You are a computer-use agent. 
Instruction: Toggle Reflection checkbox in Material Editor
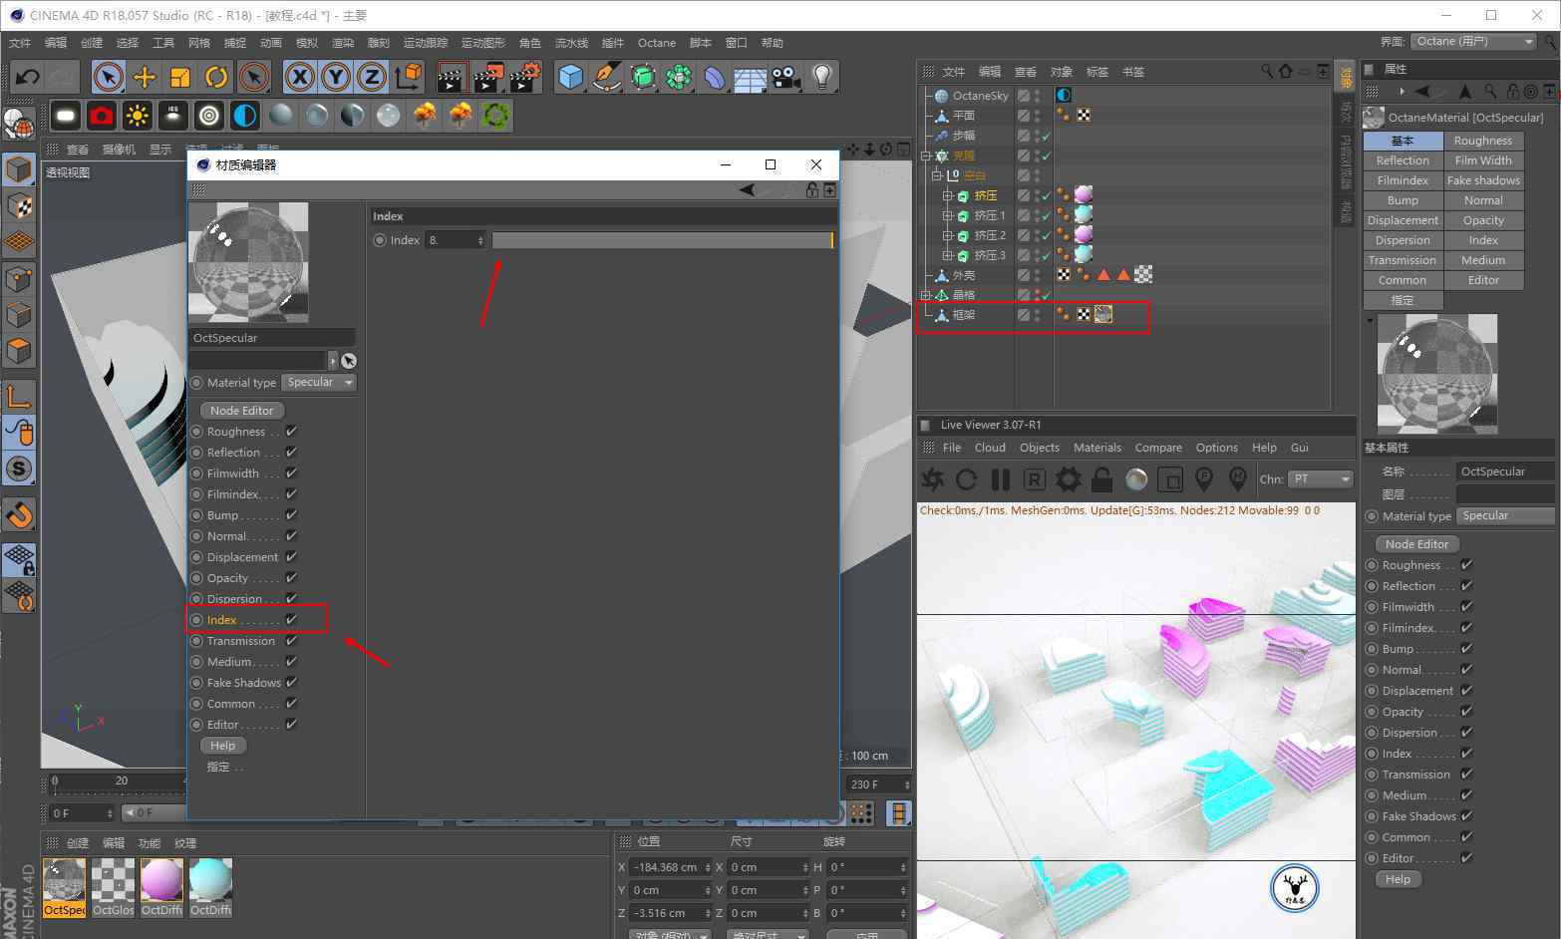tap(291, 453)
